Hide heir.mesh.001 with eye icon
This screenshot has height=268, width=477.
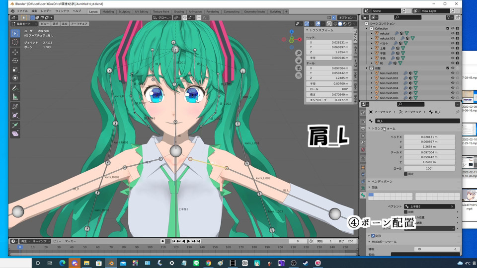click(452, 73)
